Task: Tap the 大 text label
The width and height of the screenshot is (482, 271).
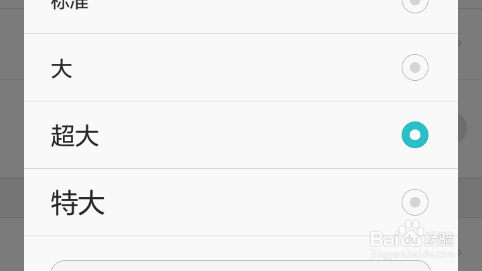Action: click(x=62, y=69)
